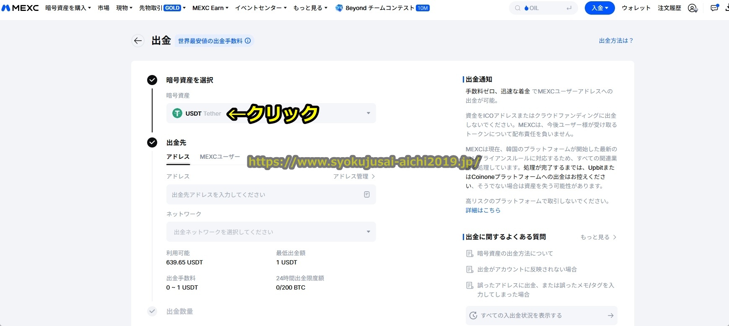Click the clock icon in すべての入出金状況 row
Screen dimensions: 729x326
(473, 316)
